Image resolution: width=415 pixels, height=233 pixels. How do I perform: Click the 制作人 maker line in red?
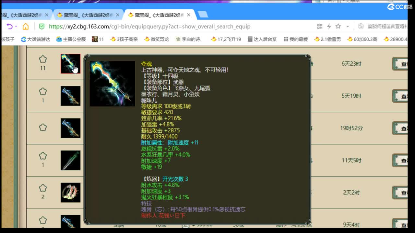click(x=163, y=216)
